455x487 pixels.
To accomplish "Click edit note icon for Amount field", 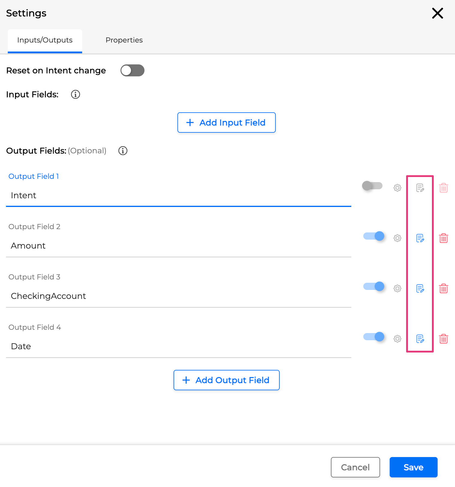I will click(x=420, y=238).
